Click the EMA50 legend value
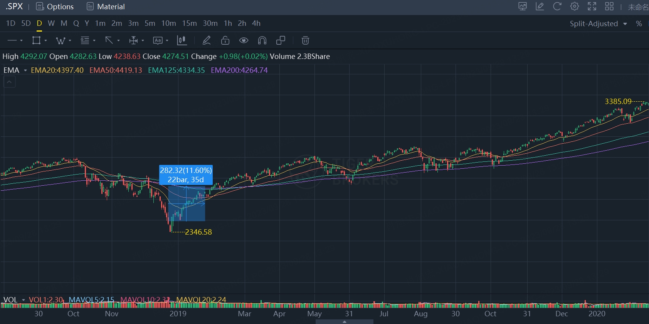This screenshot has height=324, width=649. [116, 70]
